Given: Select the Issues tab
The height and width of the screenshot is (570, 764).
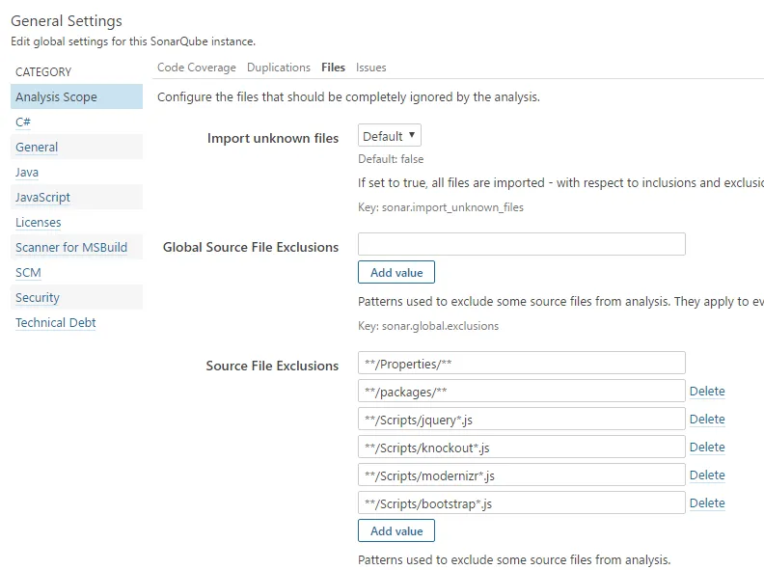Looking at the screenshot, I should coord(371,68).
